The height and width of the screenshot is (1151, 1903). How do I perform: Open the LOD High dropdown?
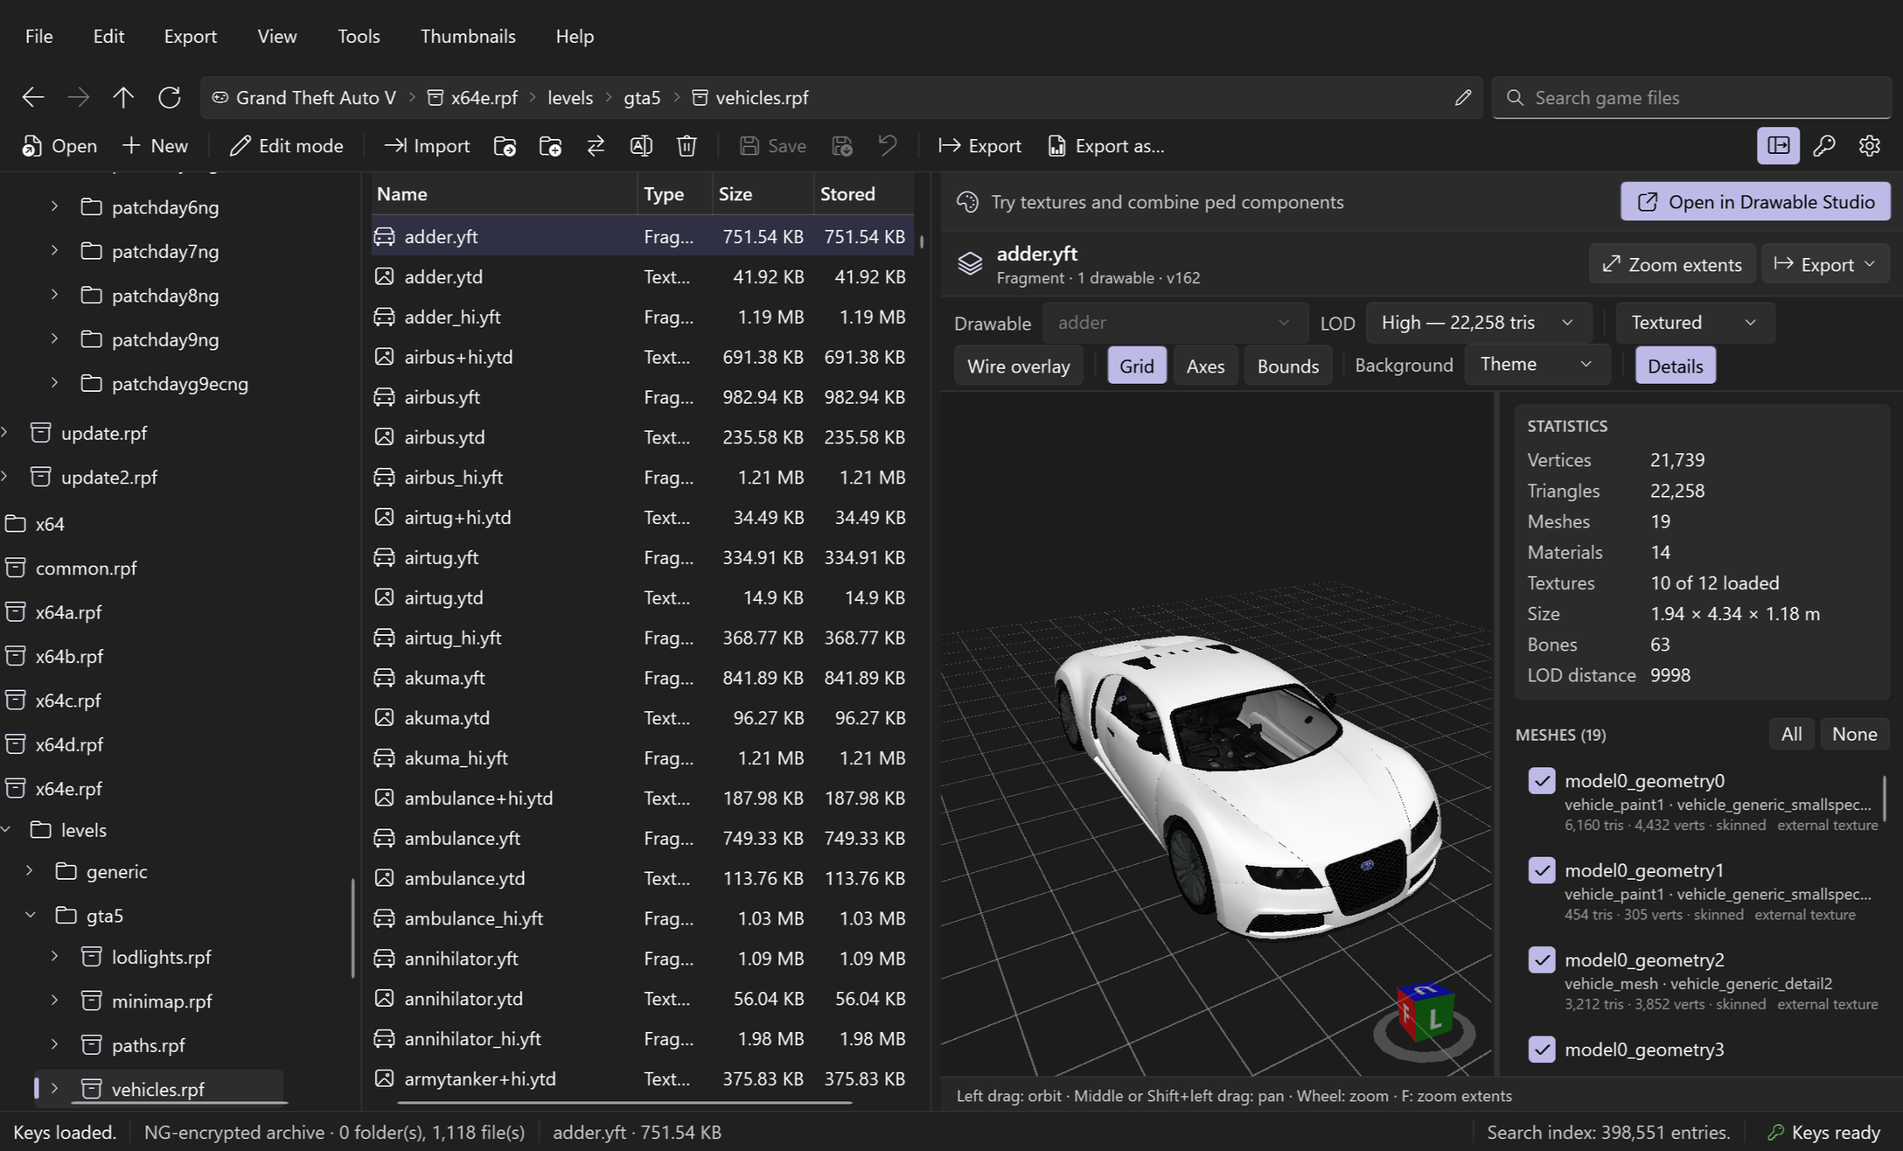[x=1478, y=323]
